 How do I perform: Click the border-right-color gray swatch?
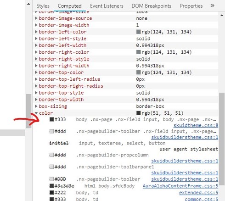tap(138, 52)
